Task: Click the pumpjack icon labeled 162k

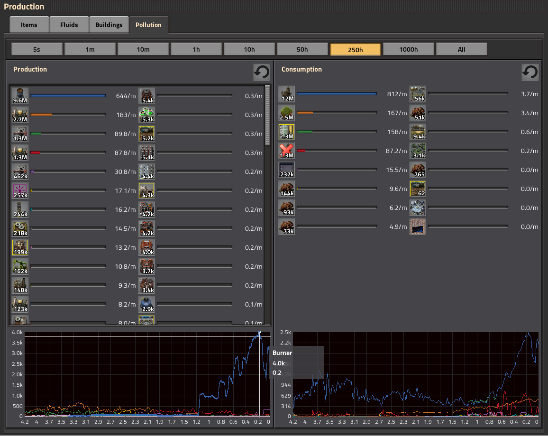Action: (x=20, y=266)
